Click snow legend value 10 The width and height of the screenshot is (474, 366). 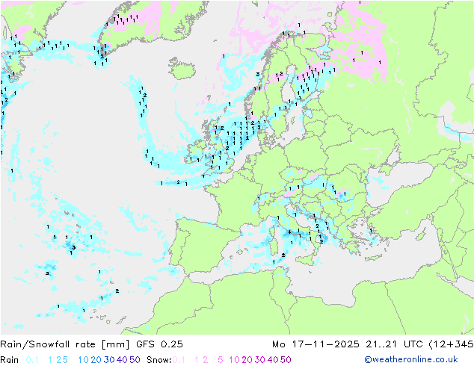[234, 360]
